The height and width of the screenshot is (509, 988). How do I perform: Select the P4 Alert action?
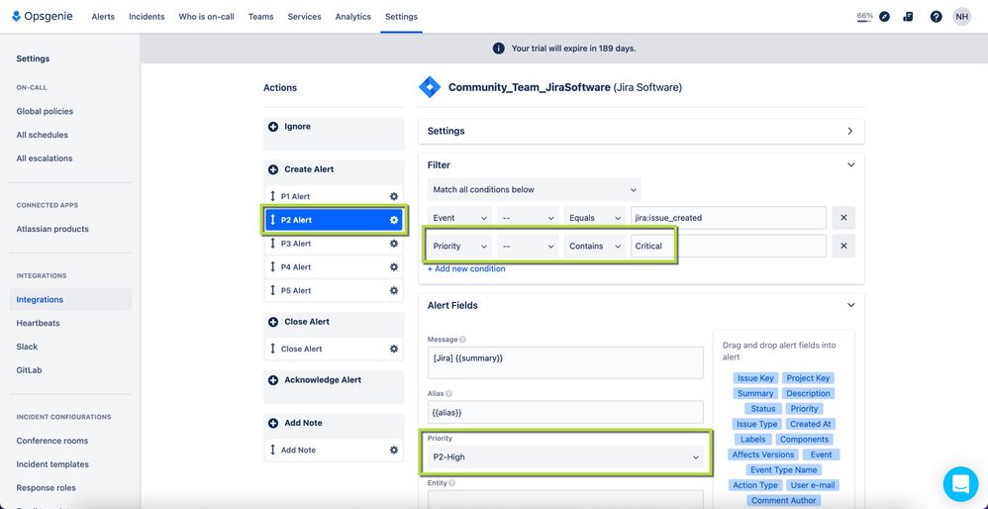[x=334, y=267]
